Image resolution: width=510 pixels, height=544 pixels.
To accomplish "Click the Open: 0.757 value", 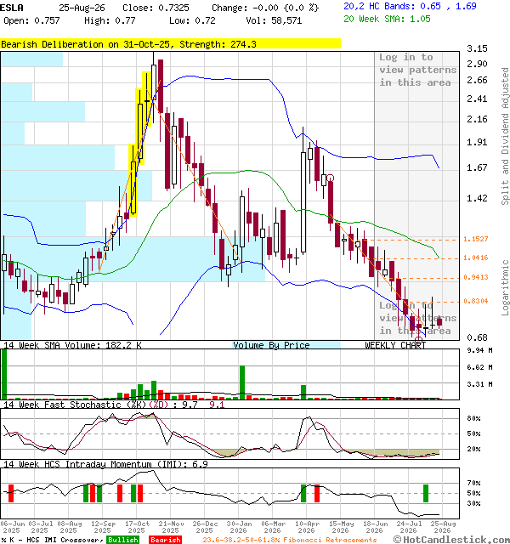I will tap(31, 20).
